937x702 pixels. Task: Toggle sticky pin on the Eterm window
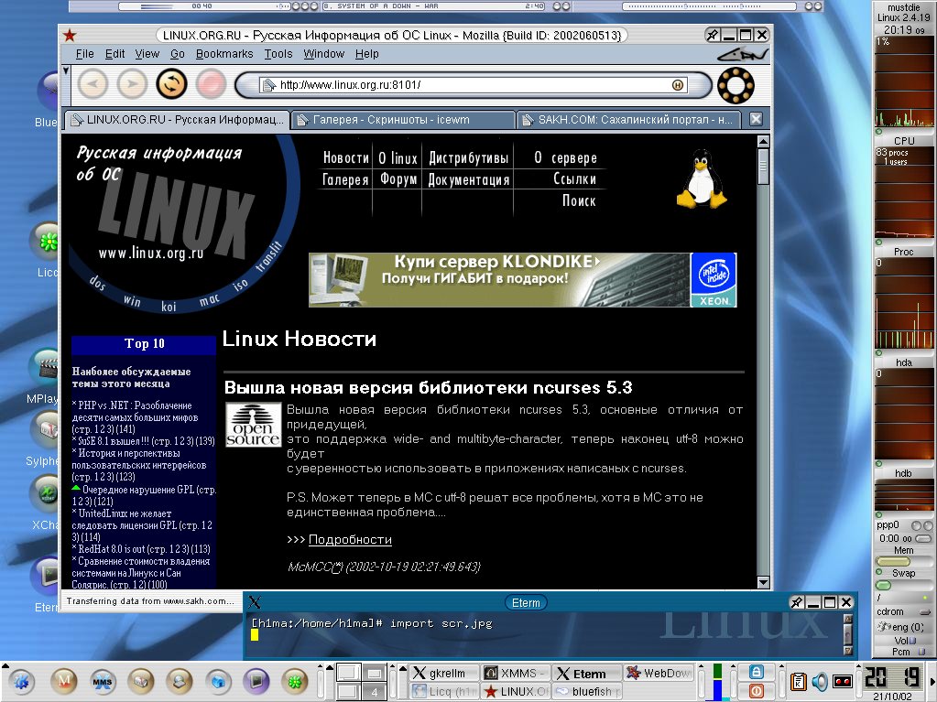(798, 601)
